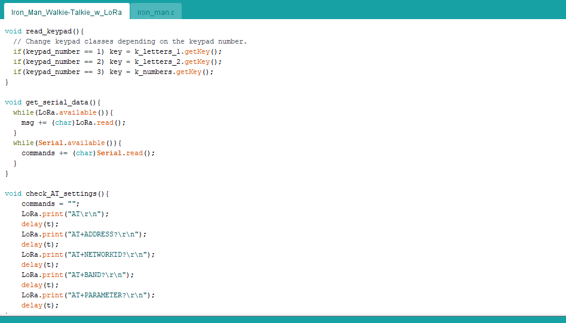Click the AT+ADDRESS? print statement
Screen dimensions: 566x323
click(x=84, y=234)
